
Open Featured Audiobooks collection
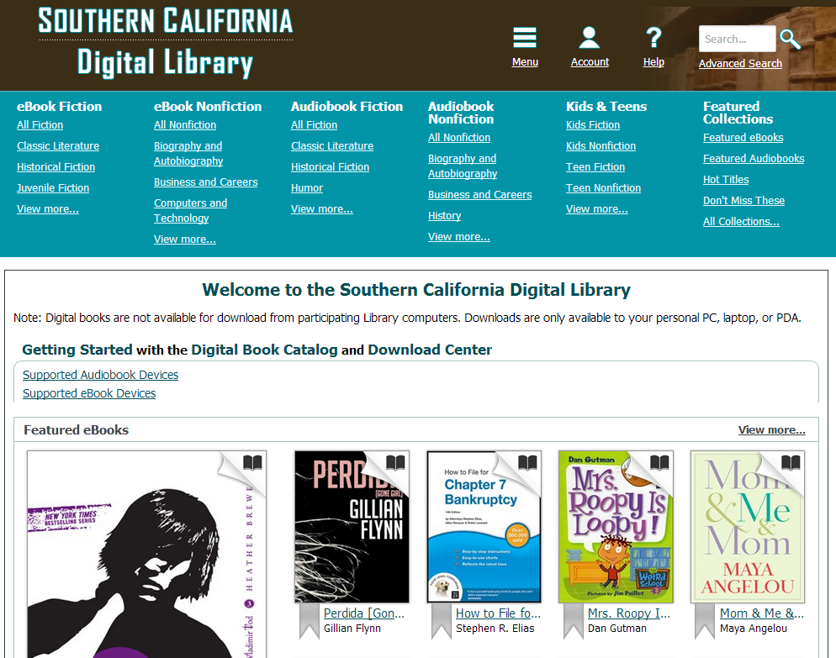click(x=754, y=158)
